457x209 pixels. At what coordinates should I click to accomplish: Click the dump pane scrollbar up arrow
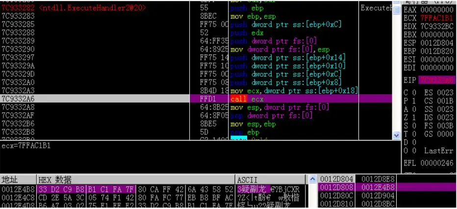click(312, 179)
